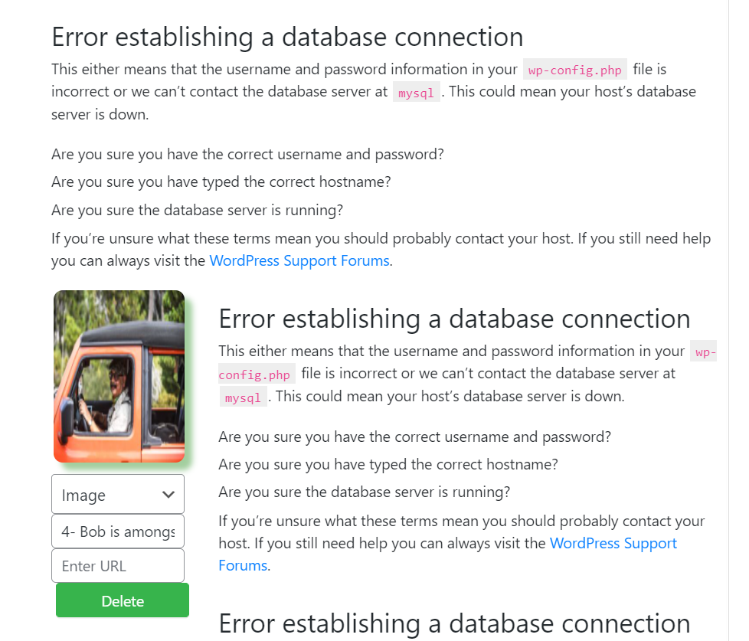Click the '4- Bob is amongs' caption field
Viewport: 749px width, 641px height.
tap(118, 531)
